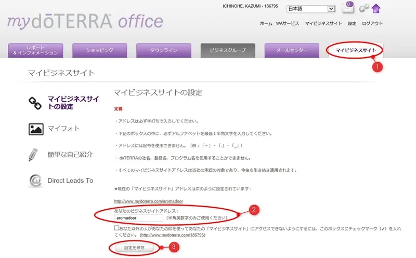Click the ICHINOHE, KAZUMI - 186795 account text
This screenshot has height=258, width=416.
[x=250, y=6]
